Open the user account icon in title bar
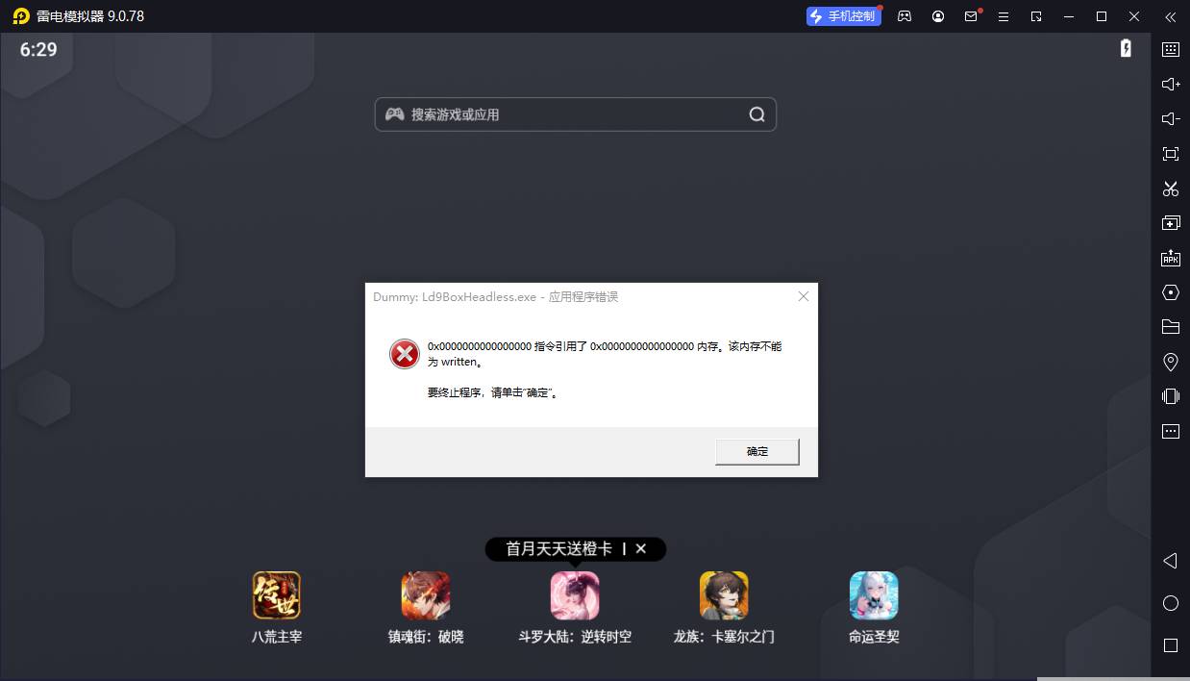 click(938, 16)
